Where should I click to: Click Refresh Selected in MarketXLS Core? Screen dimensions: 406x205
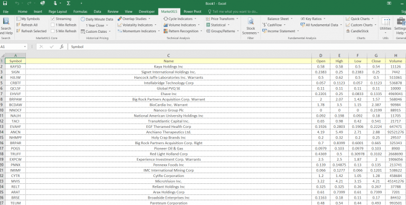pos(31,31)
